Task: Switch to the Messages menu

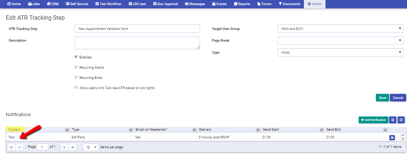Action: 195,4
